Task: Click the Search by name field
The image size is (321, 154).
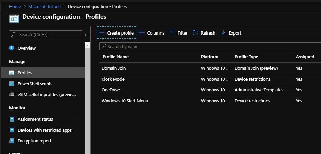Action: click(x=210, y=46)
